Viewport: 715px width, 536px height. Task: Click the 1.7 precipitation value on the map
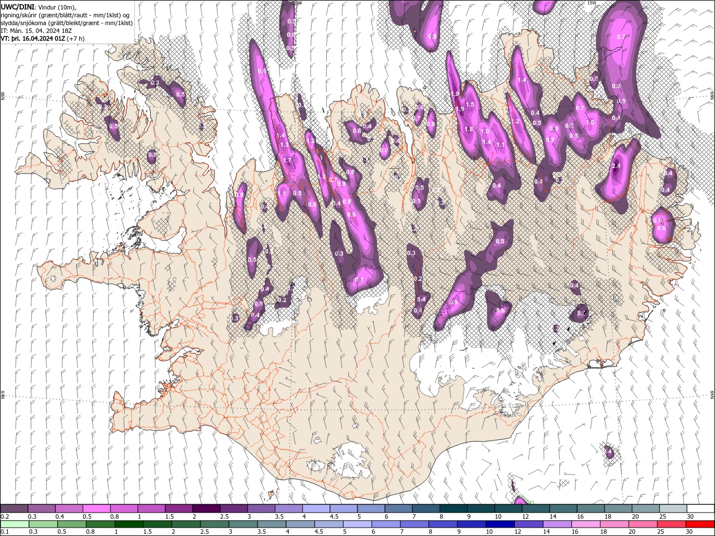pyautogui.click(x=287, y=160)
